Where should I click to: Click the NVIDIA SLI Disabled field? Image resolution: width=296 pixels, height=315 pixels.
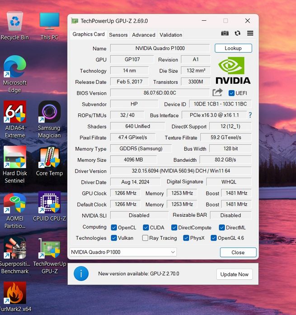(139, 215)
